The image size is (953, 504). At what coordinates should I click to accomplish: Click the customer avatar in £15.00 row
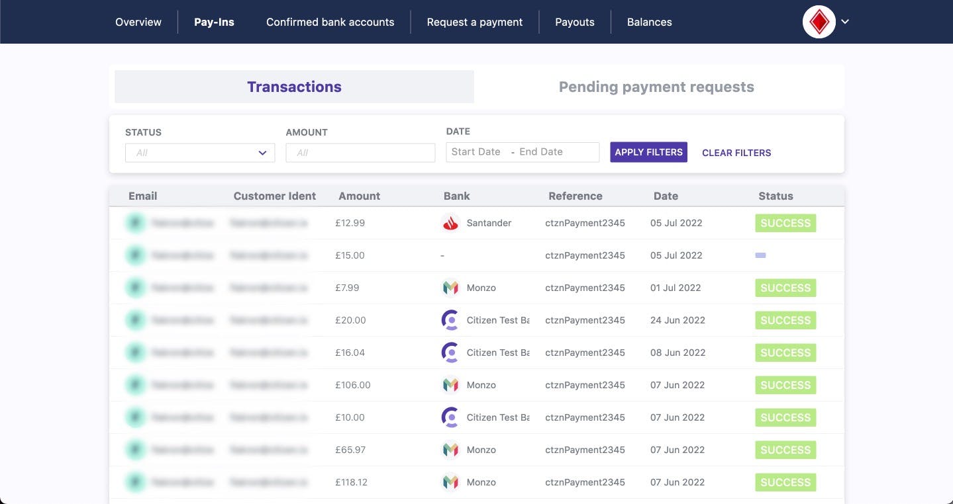click(x=136, y=255)
